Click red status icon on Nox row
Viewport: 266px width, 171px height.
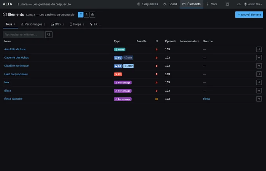pyautogui.click(x=157, y=82)
